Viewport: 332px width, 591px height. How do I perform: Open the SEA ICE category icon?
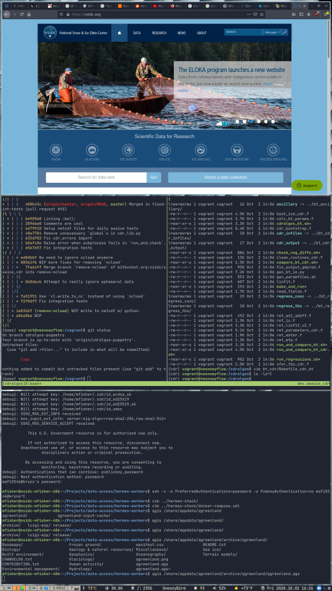(165, 150)
